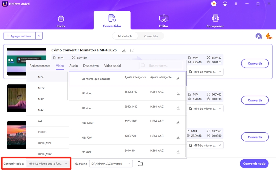Open the Editor tab
Viewport: 276px width, 170px height.
(x=164, y=21)
